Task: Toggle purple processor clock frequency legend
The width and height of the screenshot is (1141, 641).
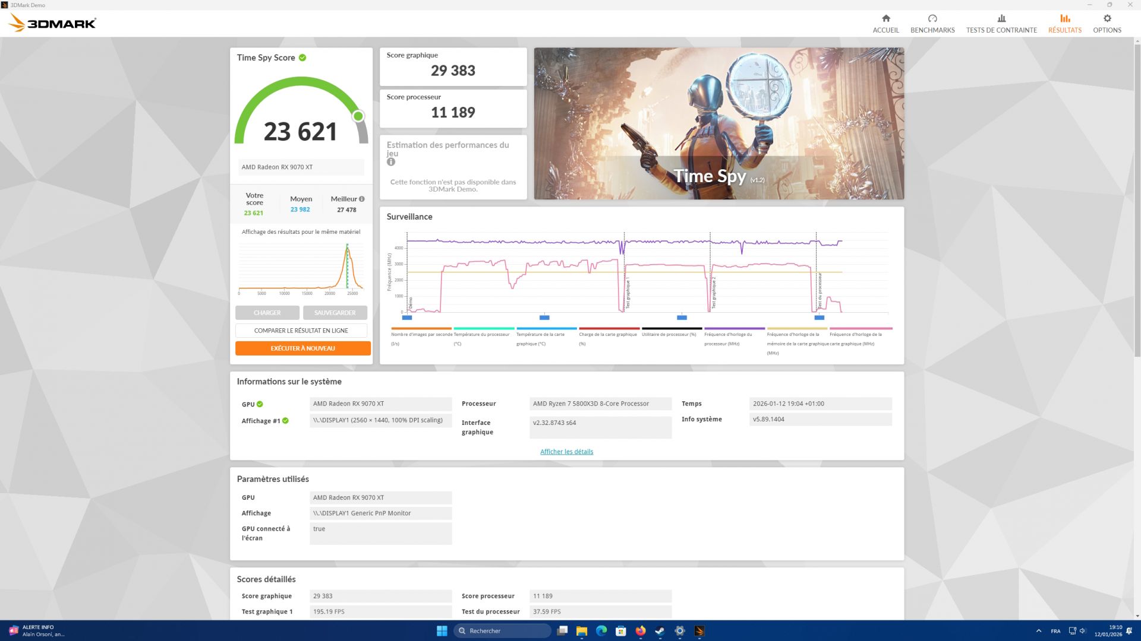Action: pyautogui.click(x=735, y=329)
